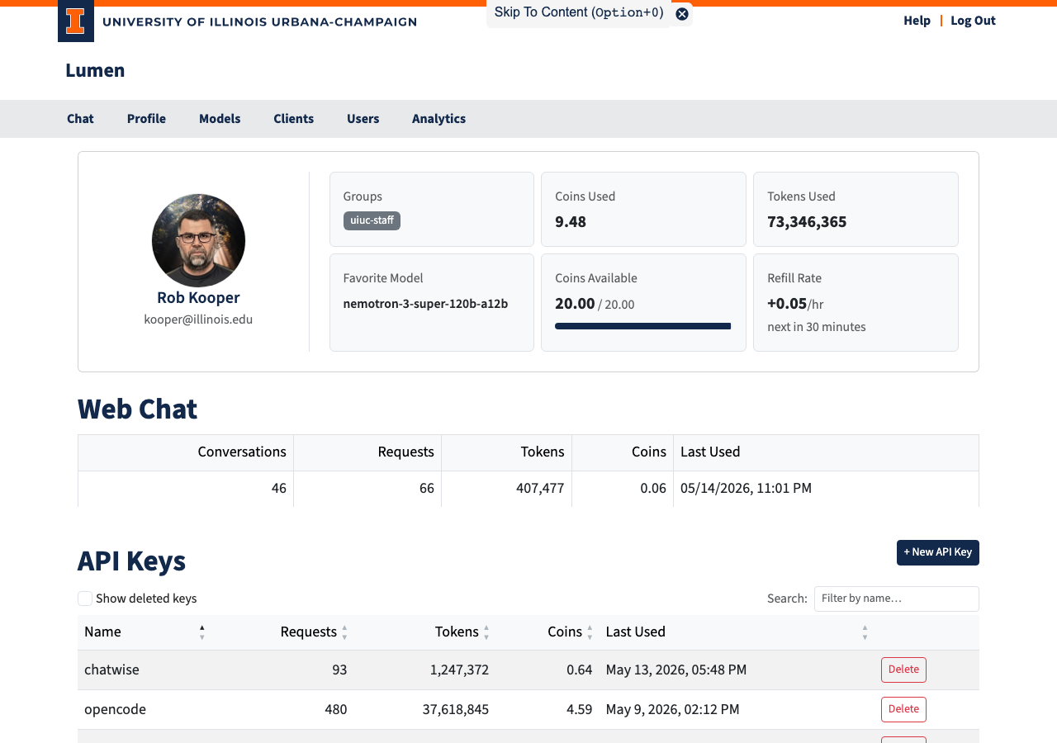1057x743 pixels.
Task: Click the opencode tokens value 37,618,845
Action: 455,709
